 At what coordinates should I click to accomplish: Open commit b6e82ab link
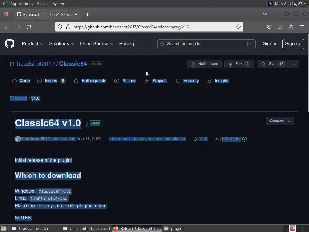(x=231, y=139)
